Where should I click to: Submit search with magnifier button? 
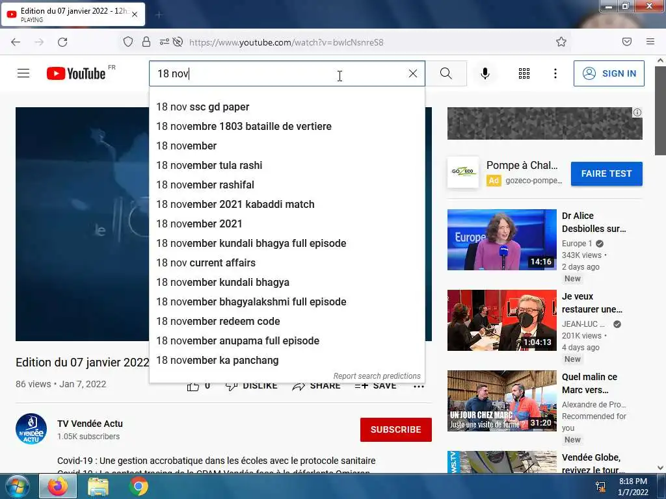pyautogui.click(x=446, y=73)
